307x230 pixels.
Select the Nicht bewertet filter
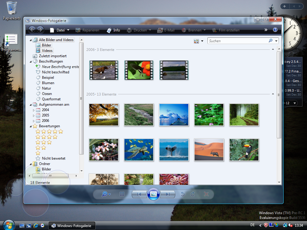(x=53, y=158)
